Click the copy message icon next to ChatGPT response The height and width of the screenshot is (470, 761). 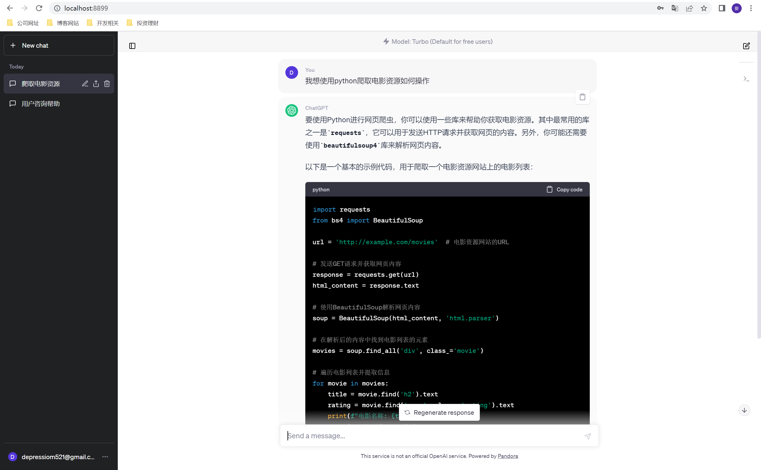click(582, 97)
